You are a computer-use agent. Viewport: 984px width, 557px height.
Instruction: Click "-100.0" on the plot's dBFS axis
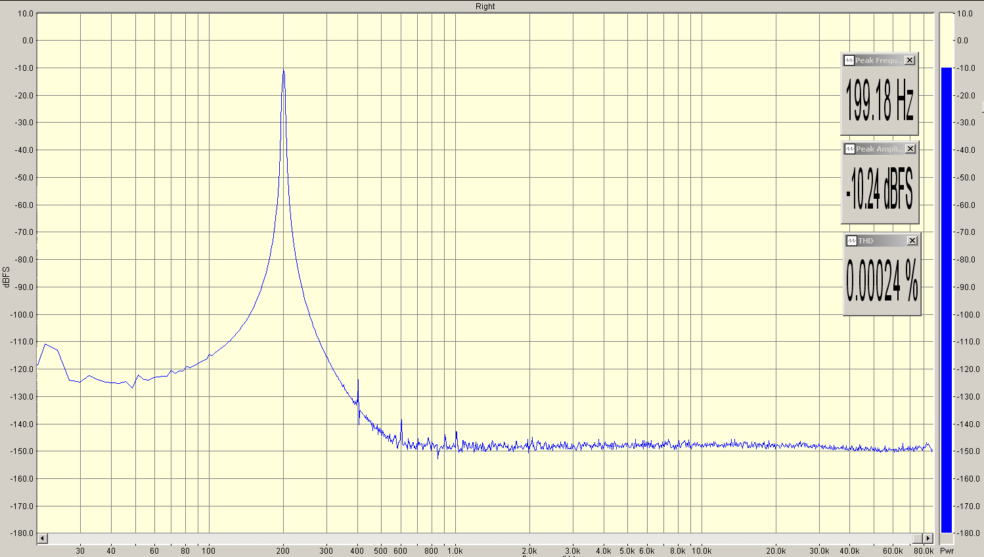(x=22, y=314)
